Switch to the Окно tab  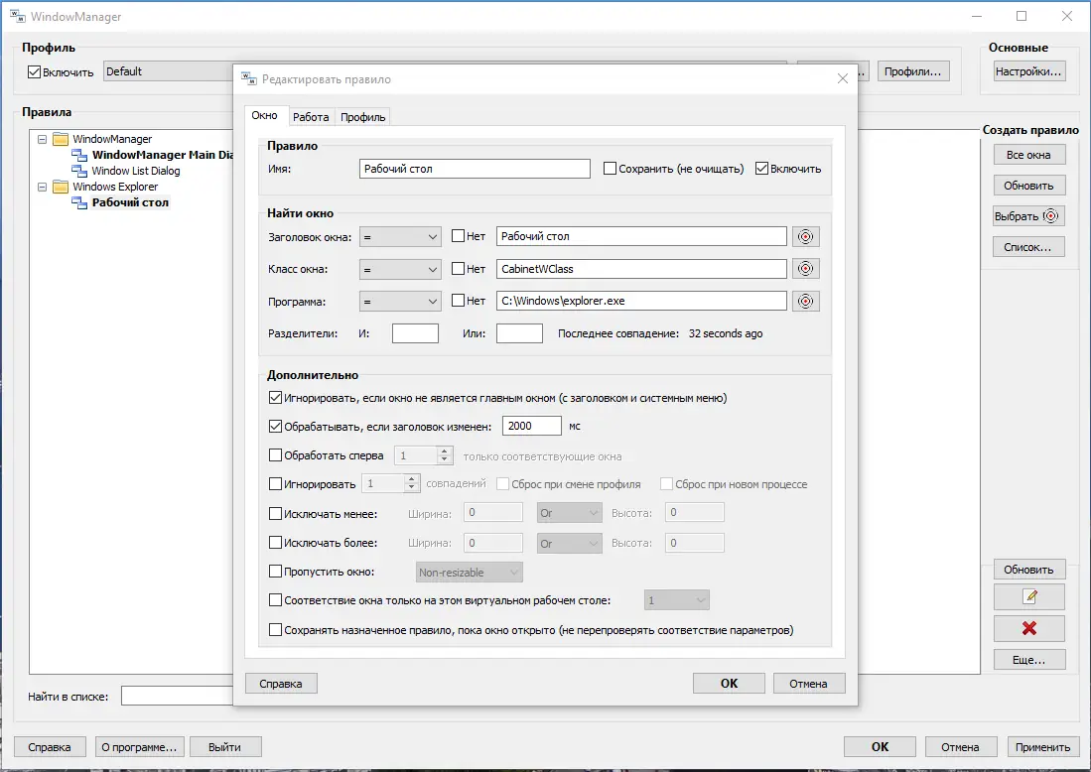point(264,115)
